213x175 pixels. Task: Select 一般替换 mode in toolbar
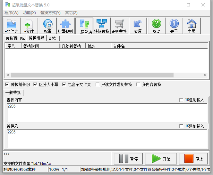pyautogui.click(x=84, y=26)
